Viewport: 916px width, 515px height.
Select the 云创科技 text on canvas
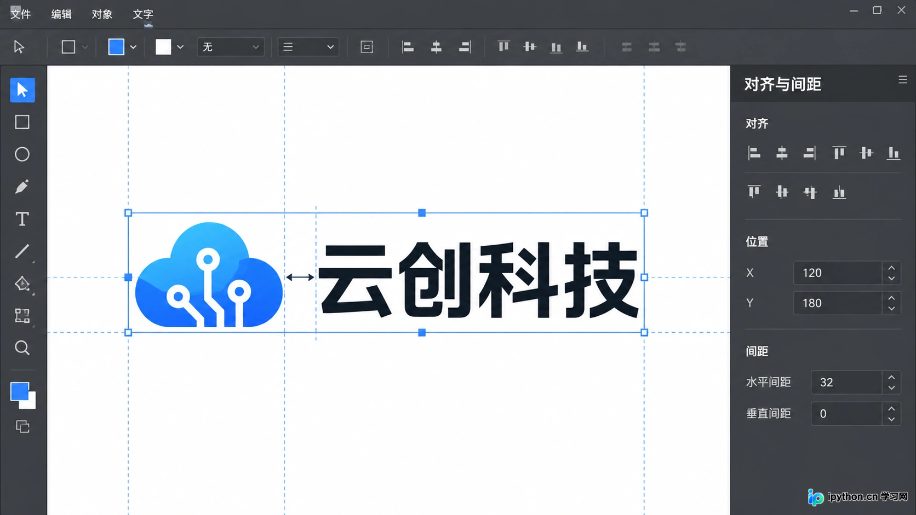[479, 280]
